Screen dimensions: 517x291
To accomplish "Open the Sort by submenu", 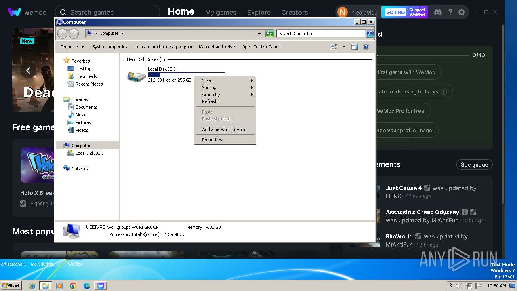I will [225, 88].
